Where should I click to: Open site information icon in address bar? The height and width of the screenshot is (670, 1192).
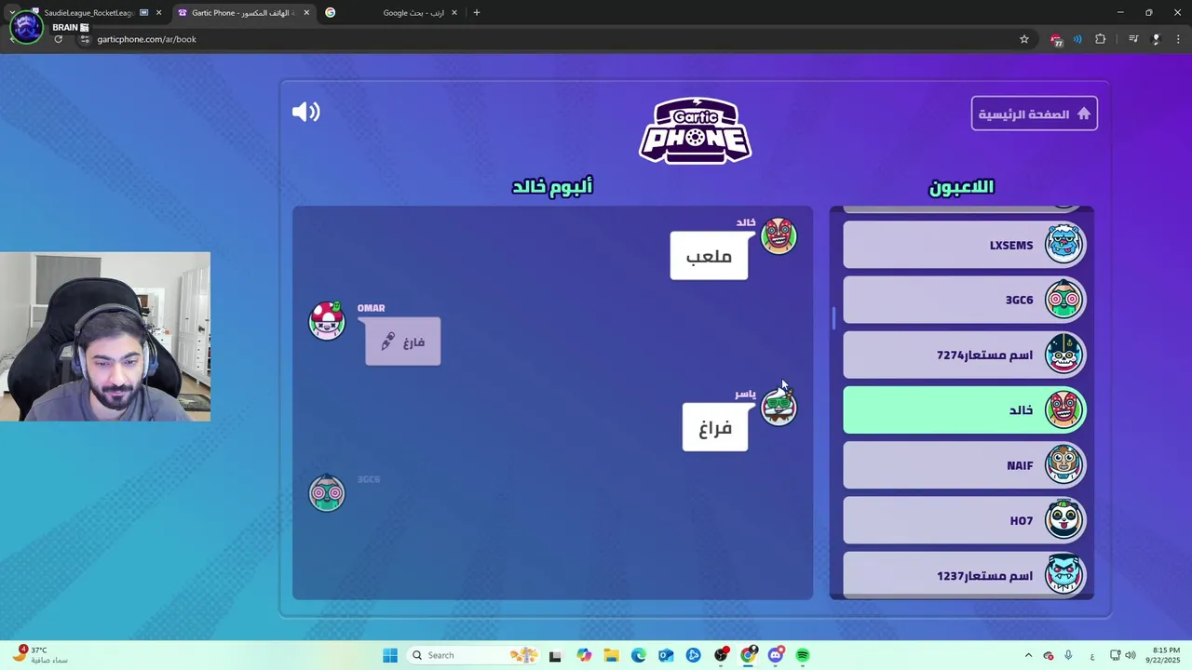click(x=85, y=39)
